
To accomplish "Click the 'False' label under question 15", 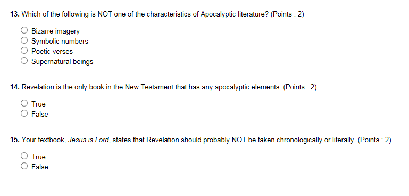I will (x=40, y=167).
